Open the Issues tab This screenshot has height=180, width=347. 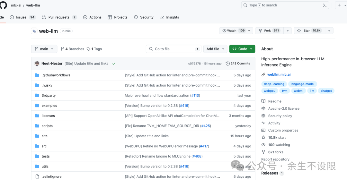(x=23, y=17)
